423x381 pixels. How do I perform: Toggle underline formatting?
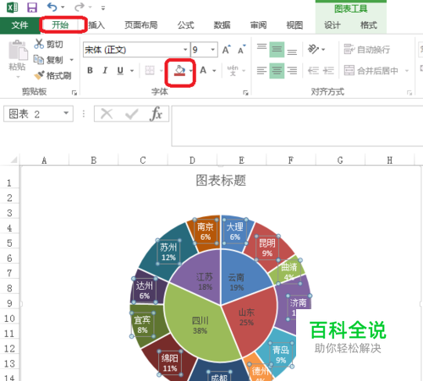[120, 70]
